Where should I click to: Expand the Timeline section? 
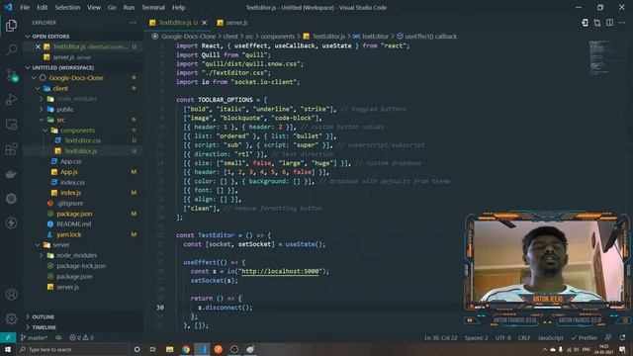coord(83,327)
